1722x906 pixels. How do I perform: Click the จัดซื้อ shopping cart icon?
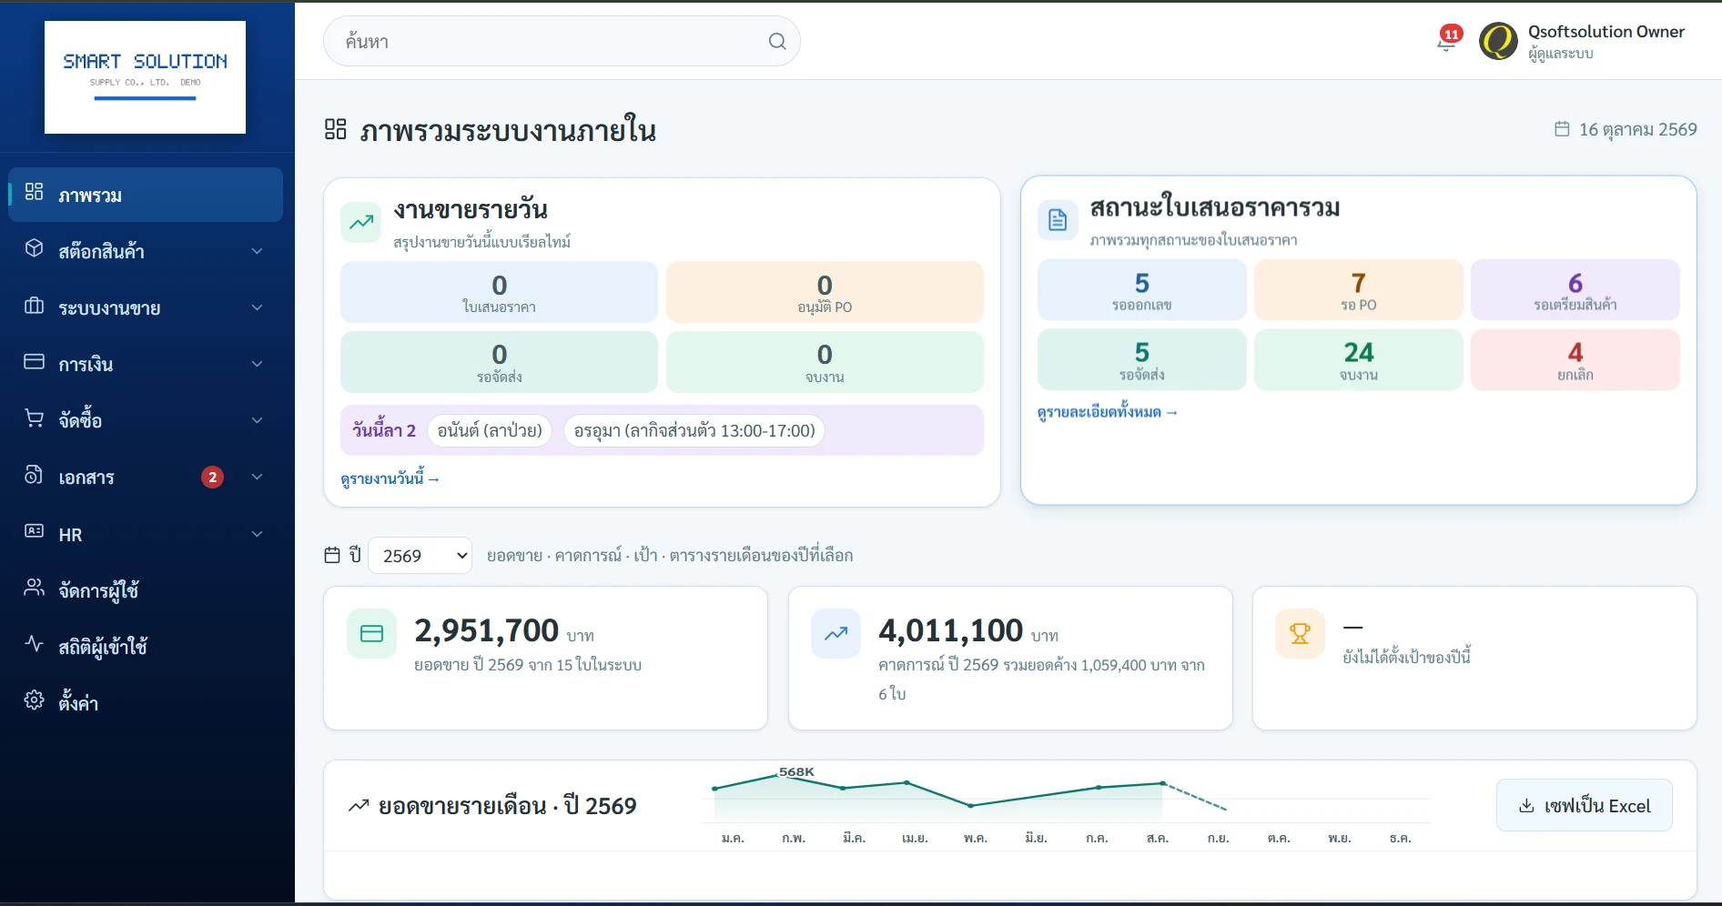34,418
